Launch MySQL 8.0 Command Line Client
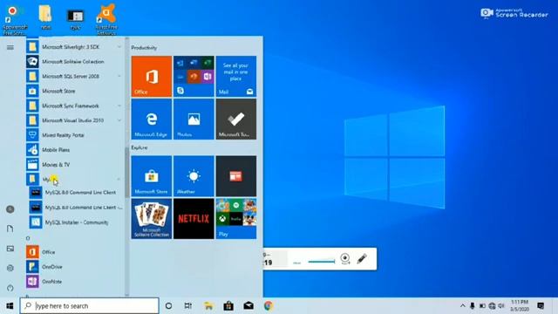 pyautogui.click(x=76, y=192)
